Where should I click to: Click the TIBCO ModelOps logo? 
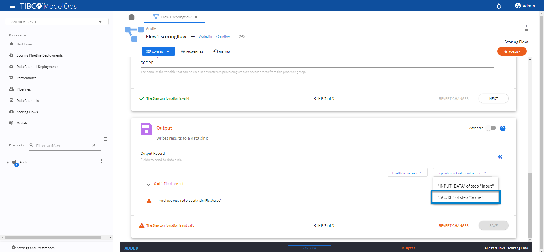48,6
